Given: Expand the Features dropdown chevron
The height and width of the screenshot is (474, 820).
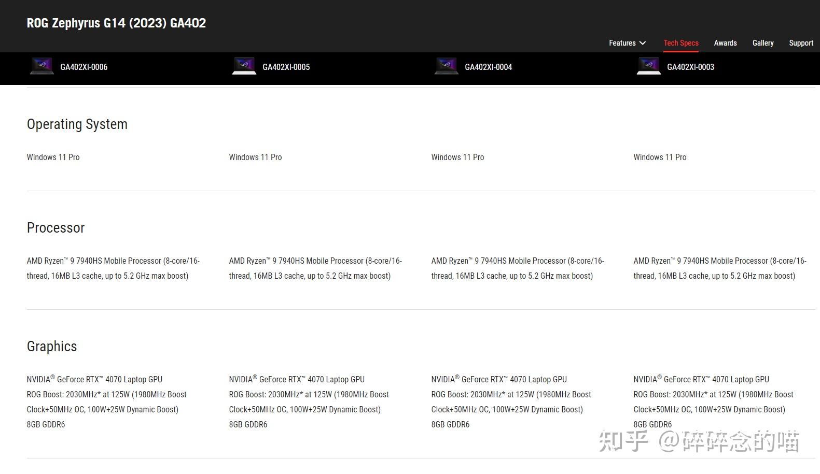Looking at the screenshot, I should [643, 43].
